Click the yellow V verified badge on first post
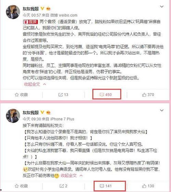The image size is (171, 192). click(42, 9)
